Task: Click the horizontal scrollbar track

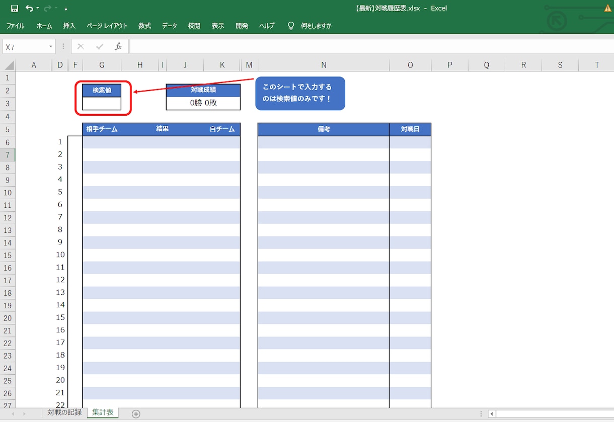Action: tap(555, 414)
